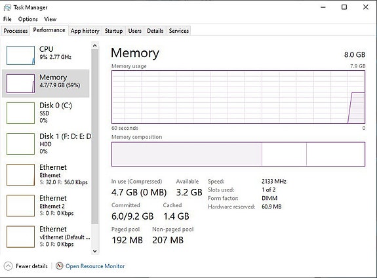Click the sidebar scroll up arrow
The height and width of the screenshot is (278, 377).
pyautogui.click(x=95, y=45)
